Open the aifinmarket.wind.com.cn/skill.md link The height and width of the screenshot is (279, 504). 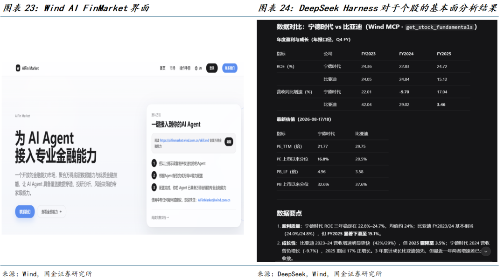(184, 140)
